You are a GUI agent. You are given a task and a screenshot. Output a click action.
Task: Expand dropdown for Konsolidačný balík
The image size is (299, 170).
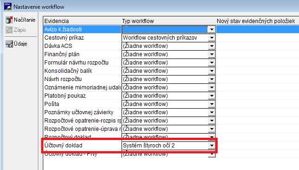(x=212, y=71)
